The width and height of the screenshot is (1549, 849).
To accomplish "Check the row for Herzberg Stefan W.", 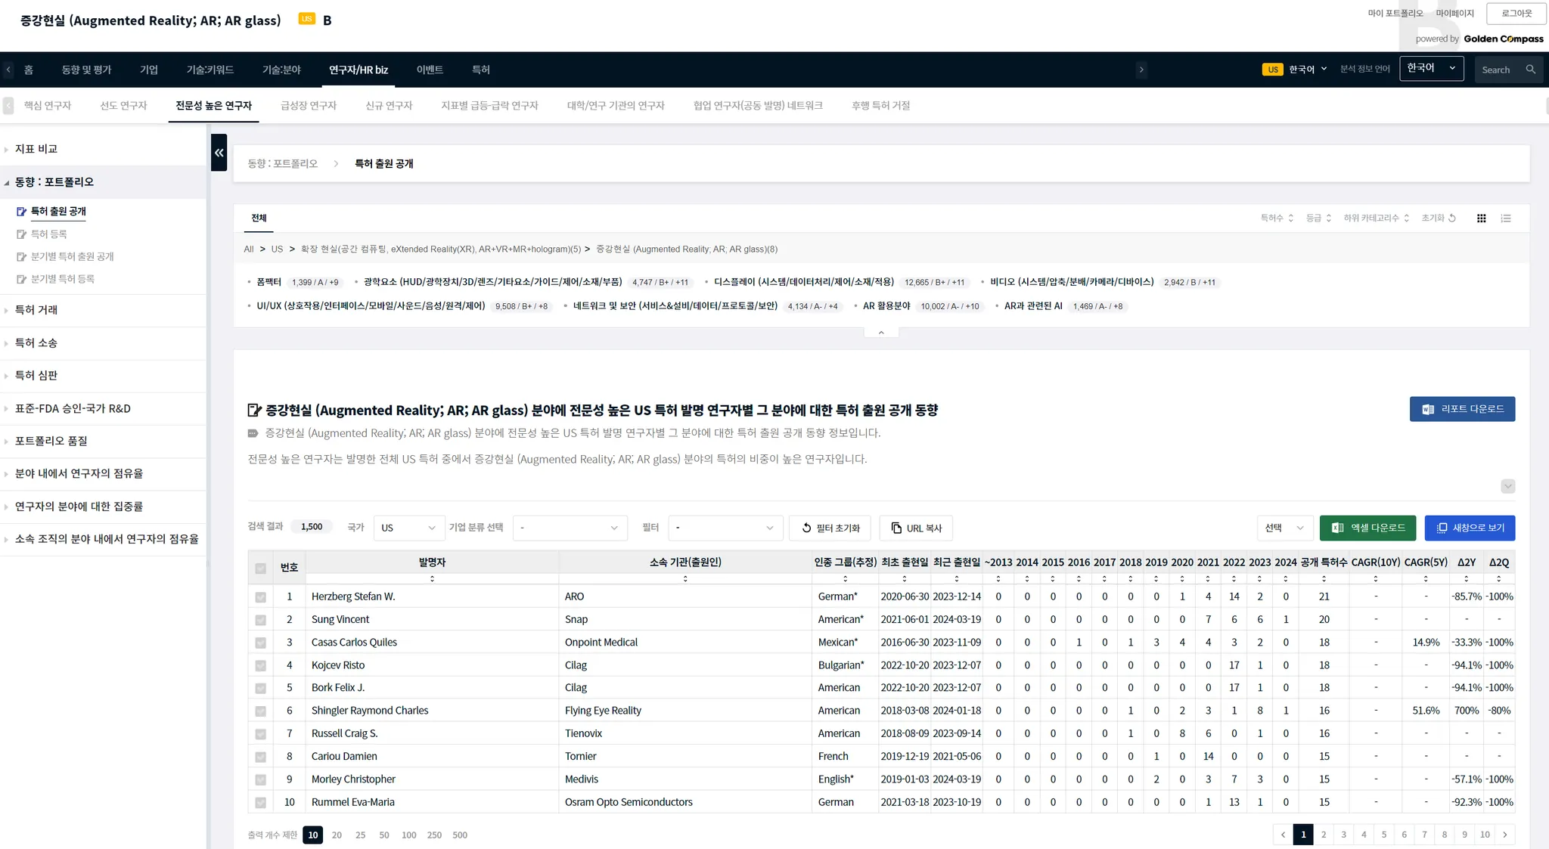I will [260, 597].
